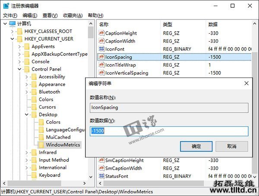This screenshot has height=196, width=259.
Task: Click the AppXBackupContentType folder icon
Action: pyautogui.click(x=27, y=54)
